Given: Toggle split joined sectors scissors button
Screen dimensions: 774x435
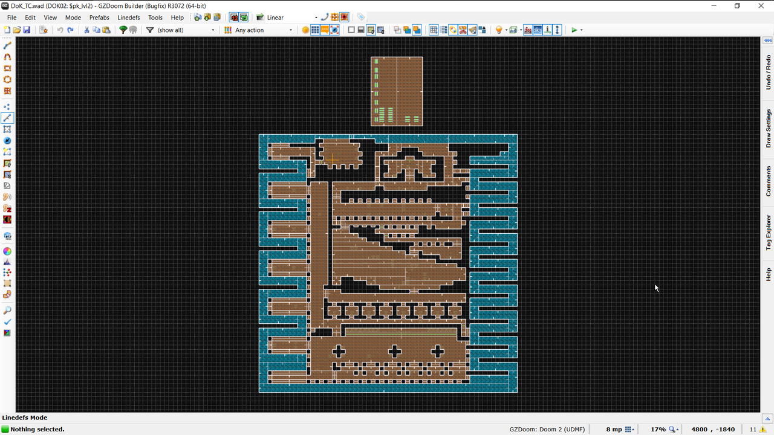Looking at the screenshot, I should [463, 30].
